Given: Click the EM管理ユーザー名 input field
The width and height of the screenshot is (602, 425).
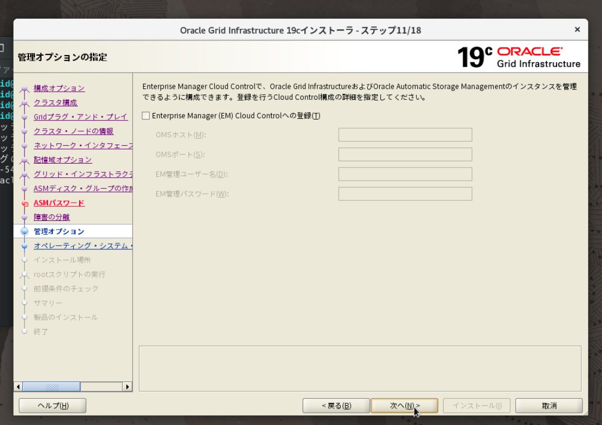Looking at the screenshot, I should point(405,174).
